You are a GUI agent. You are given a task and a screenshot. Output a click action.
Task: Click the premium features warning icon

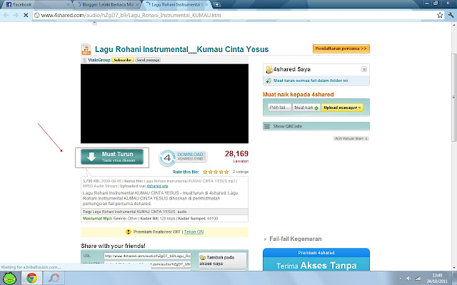click(129, 232)
